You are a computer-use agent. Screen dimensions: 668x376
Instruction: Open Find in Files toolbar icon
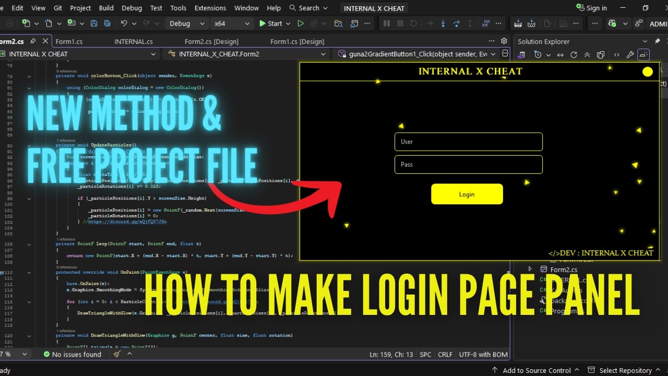(338, 23)
